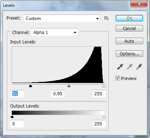Click the histogram display
This screenshot has height=138, width=150.
coord(58,65)
